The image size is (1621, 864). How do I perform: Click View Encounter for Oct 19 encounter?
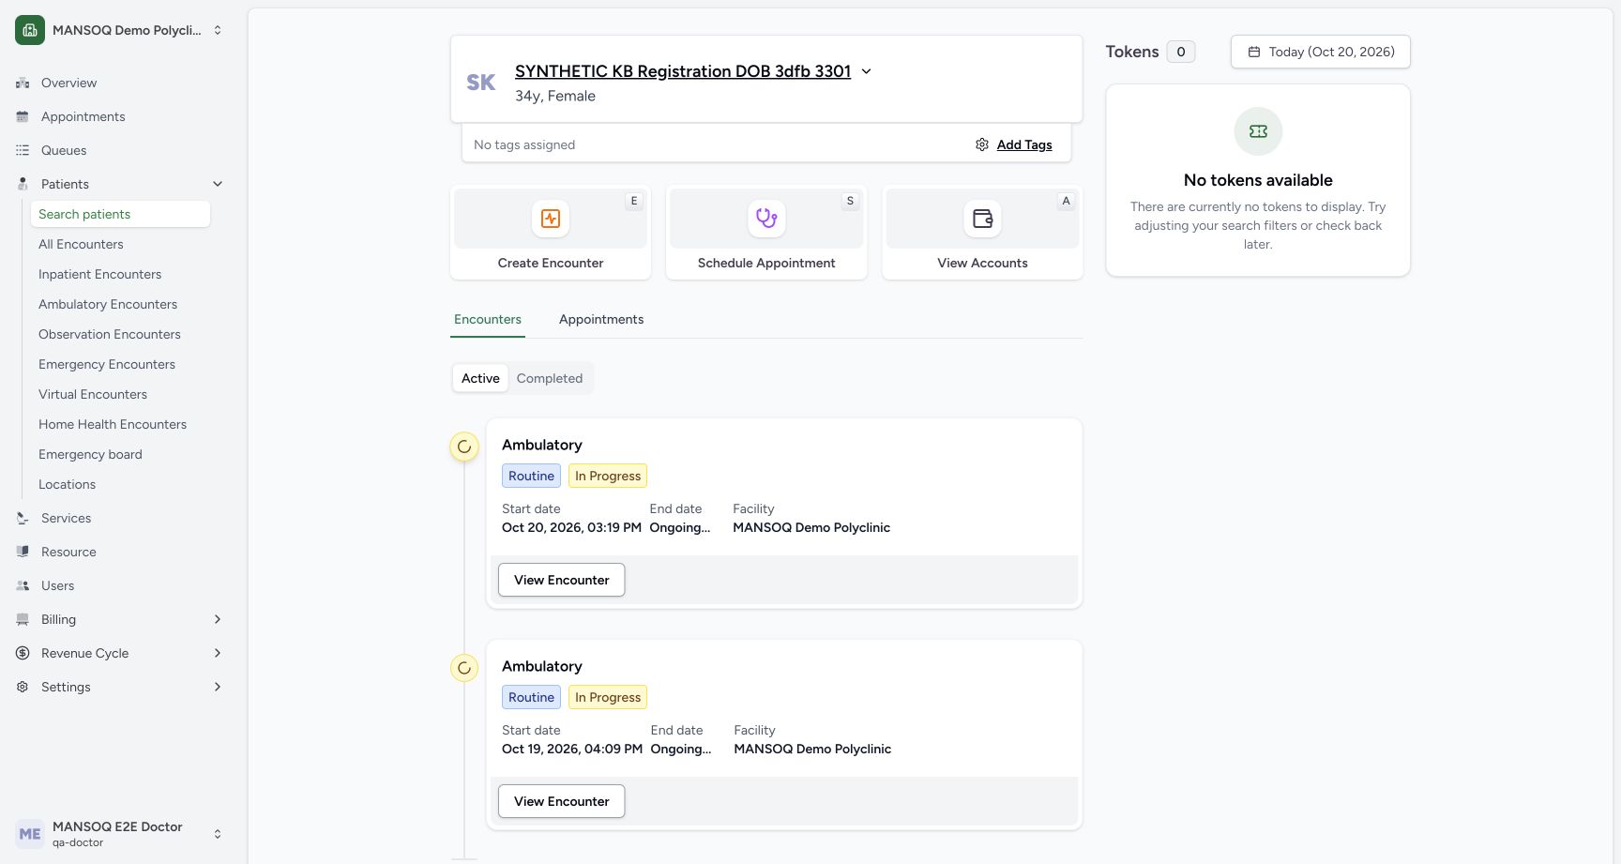click(561, 801)
